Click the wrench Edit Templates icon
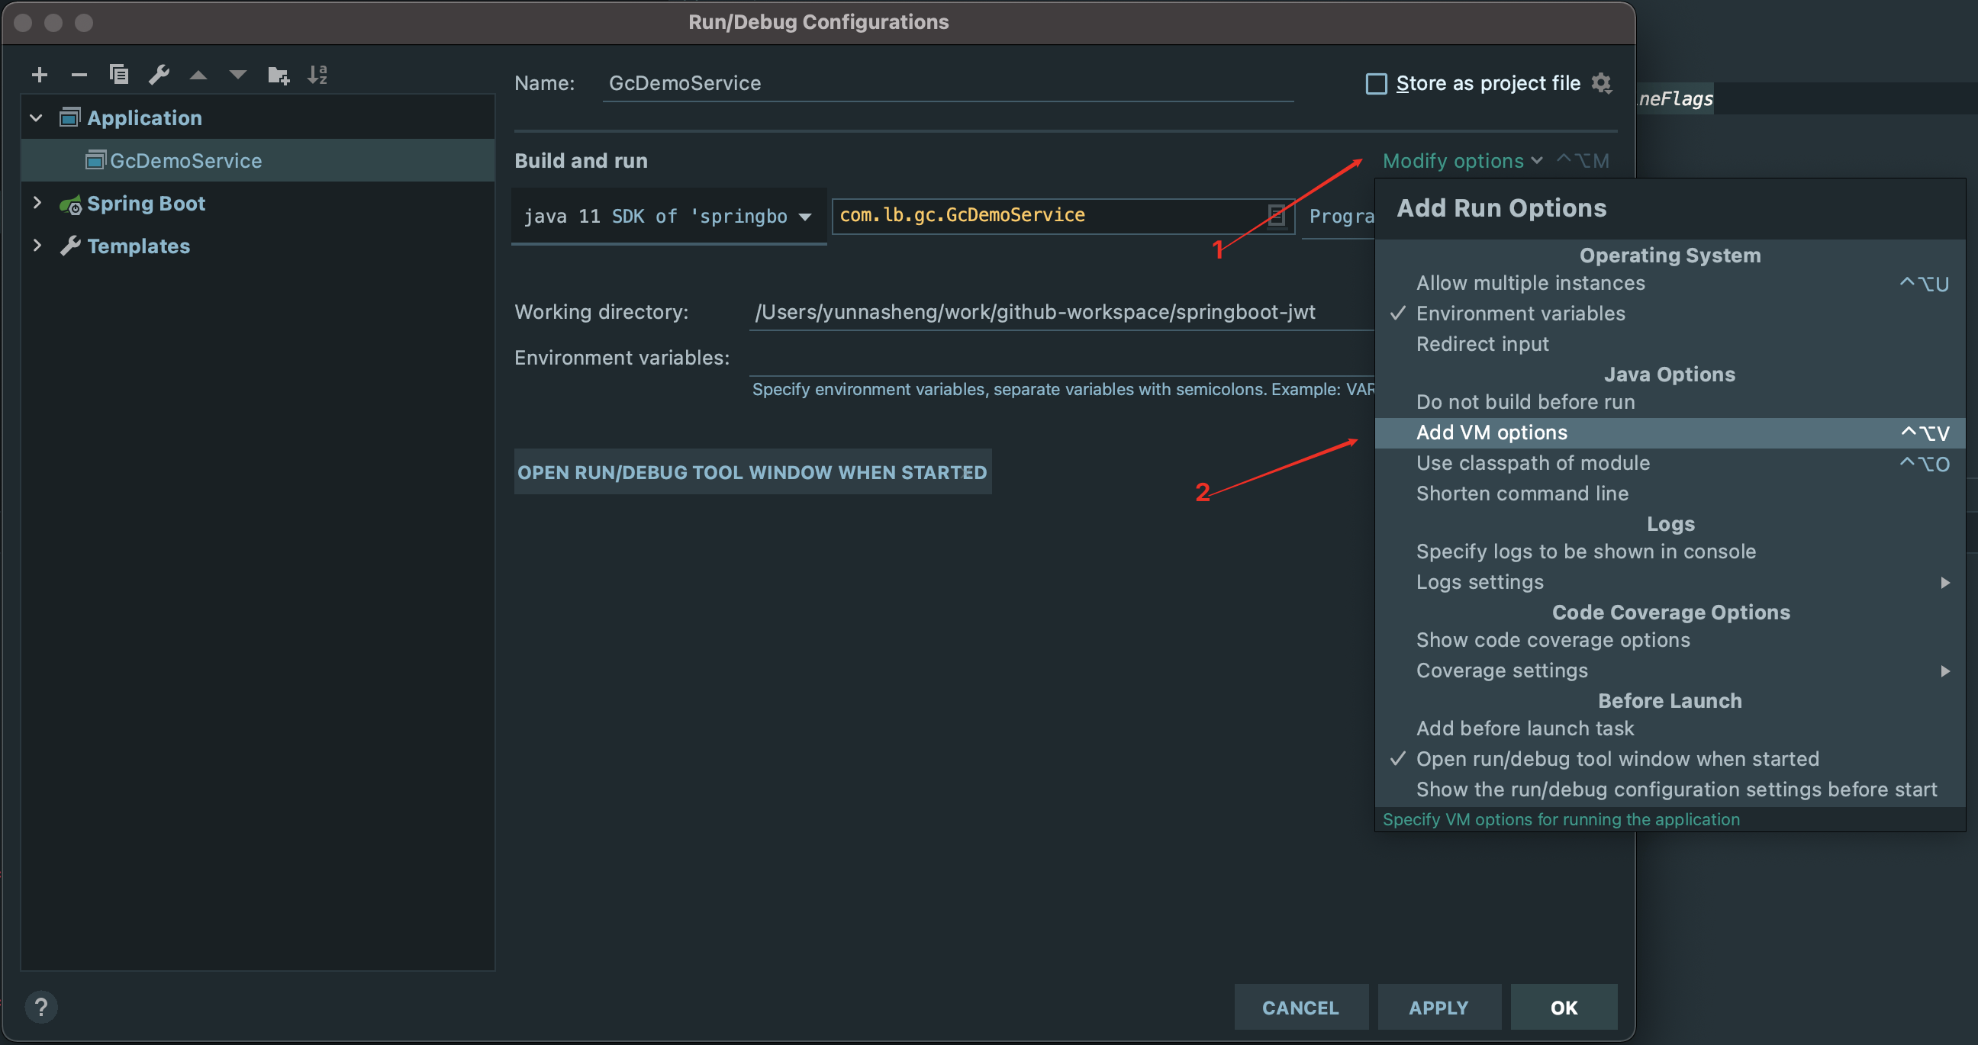This screenshot has width=1978, height=1045. [x=159, y=75]
